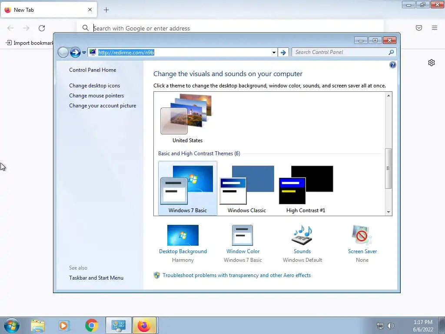Click the themes list scrollbar thumb
This screenshot has width=445, height=334.
388,168
